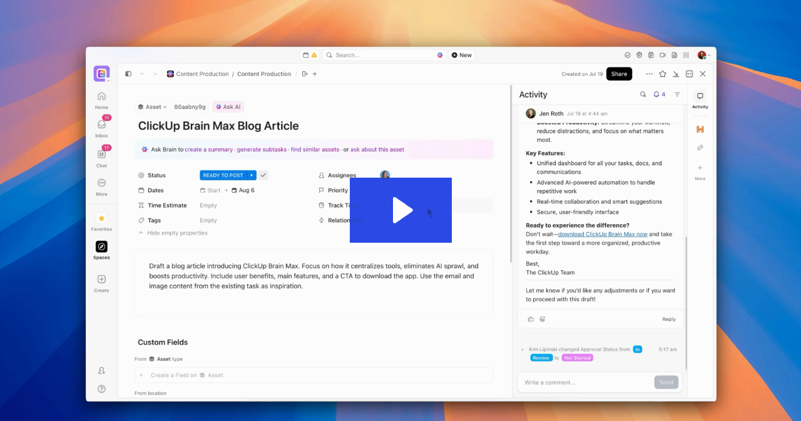Viewport: 801px width, 421px height.
Task: Set the Start date
Action: [210, 190]
